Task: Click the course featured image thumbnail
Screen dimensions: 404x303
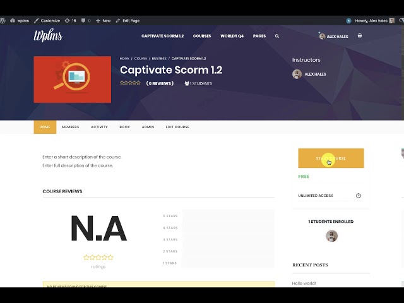Action: coord(73,80)
